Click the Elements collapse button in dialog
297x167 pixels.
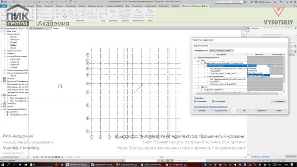click(x=279, y=102)
